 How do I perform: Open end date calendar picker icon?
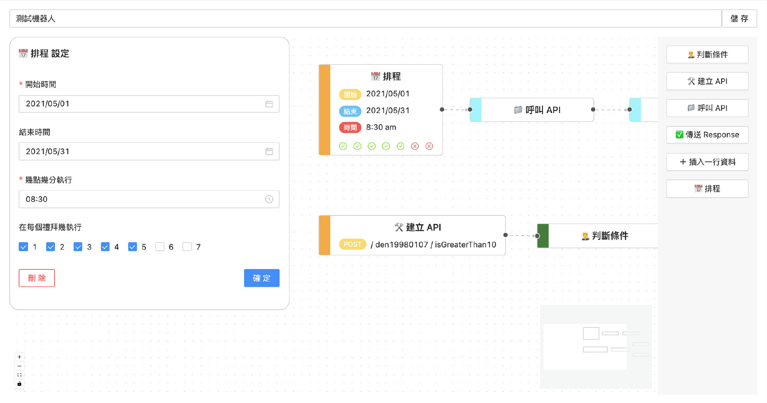[269, 151]
